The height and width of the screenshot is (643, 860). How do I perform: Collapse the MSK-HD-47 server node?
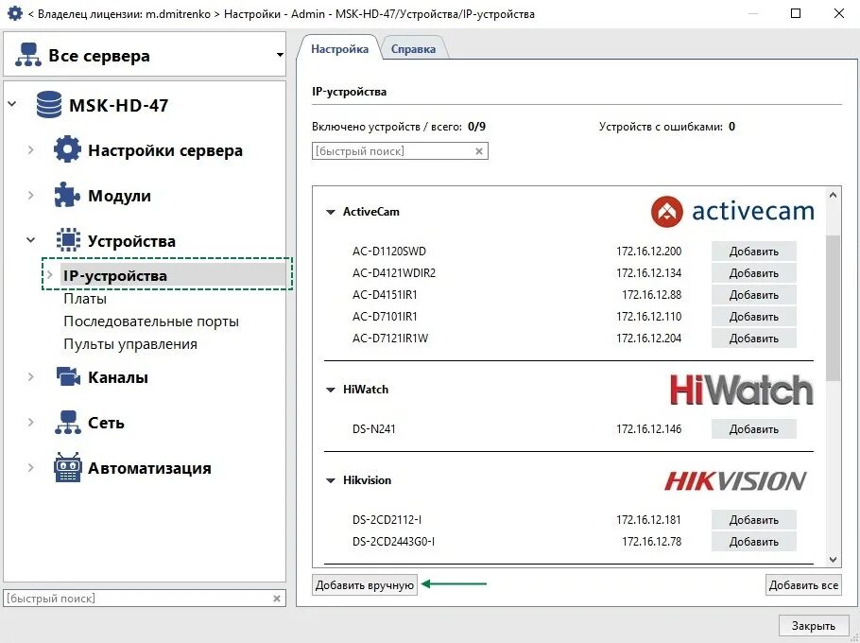point(12,104)
